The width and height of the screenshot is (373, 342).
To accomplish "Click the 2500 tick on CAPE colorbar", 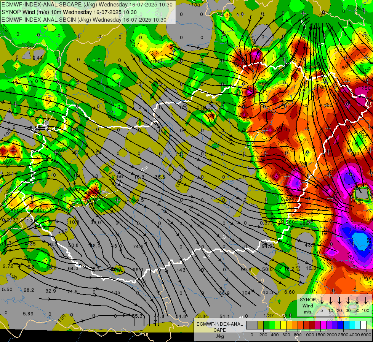I will [344, 335].
